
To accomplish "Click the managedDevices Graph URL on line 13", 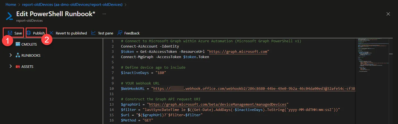I will coord(218,105).
